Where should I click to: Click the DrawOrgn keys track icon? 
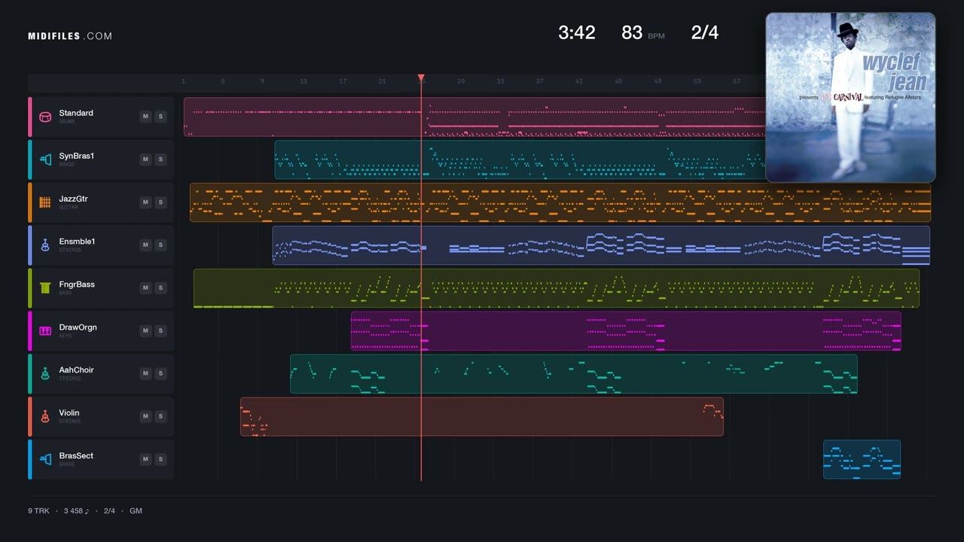tap(45, 331)
